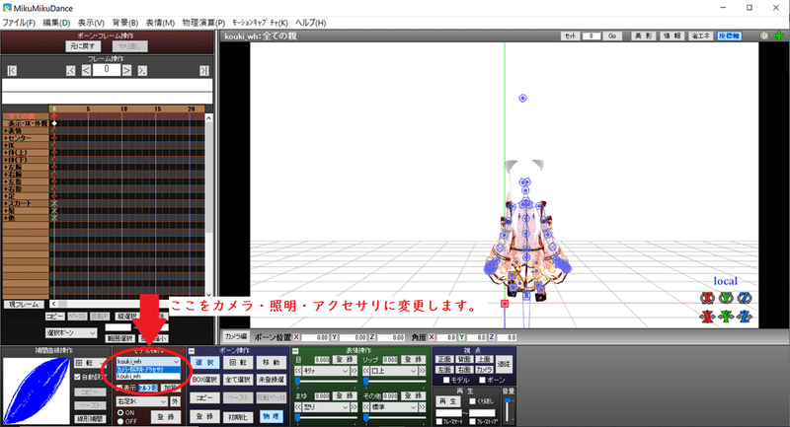Click the 元に戻す undo button

(83, 46)
